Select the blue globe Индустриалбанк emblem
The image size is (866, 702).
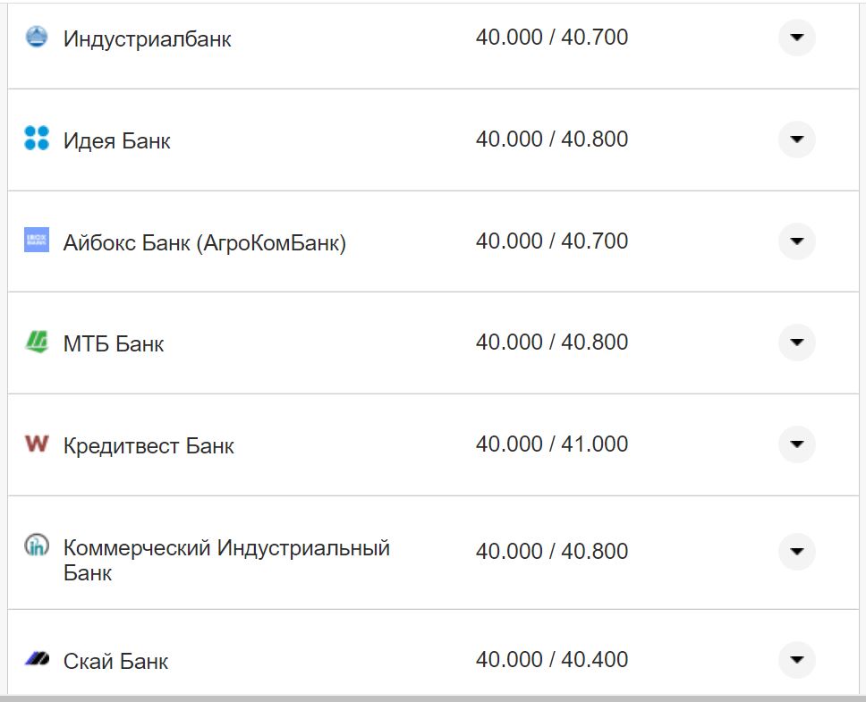point(36,38)
